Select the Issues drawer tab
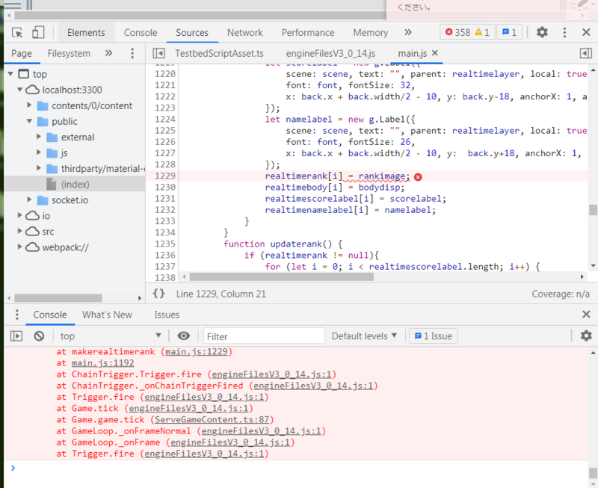 pyautogui.click(x=167, y=315)
